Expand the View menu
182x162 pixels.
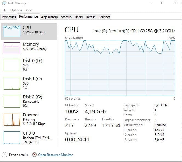tap(29, 10)
